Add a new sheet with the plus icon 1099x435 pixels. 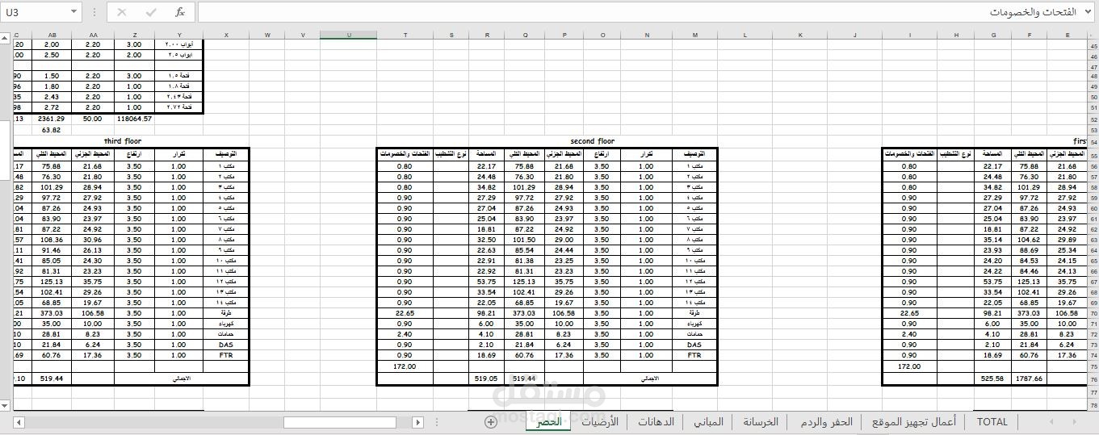490,422
